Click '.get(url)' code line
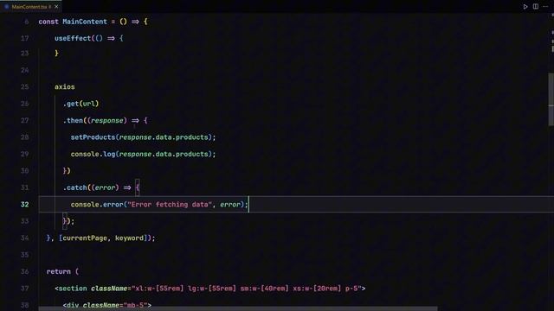This screenshot has height=311, width=554. pos(81,104)
